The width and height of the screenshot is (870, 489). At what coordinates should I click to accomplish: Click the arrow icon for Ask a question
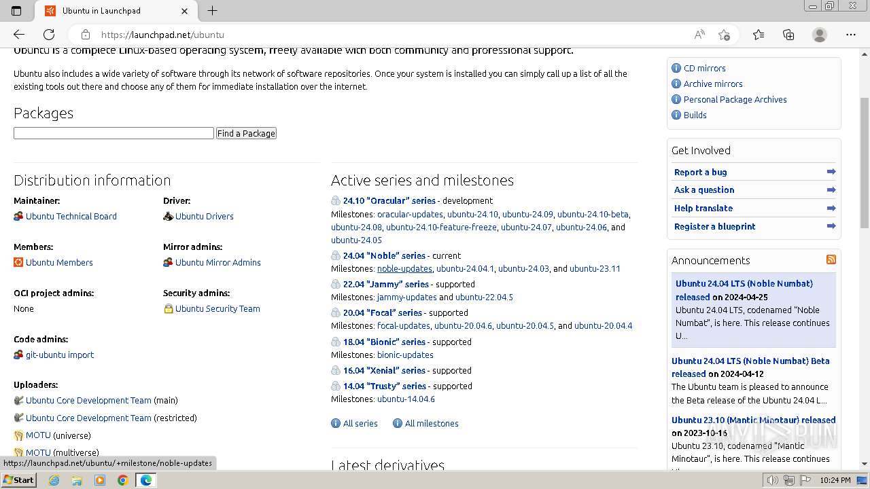click(831, 190)
